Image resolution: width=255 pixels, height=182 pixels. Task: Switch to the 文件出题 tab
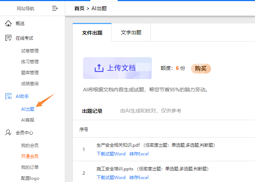click(92, 32)
